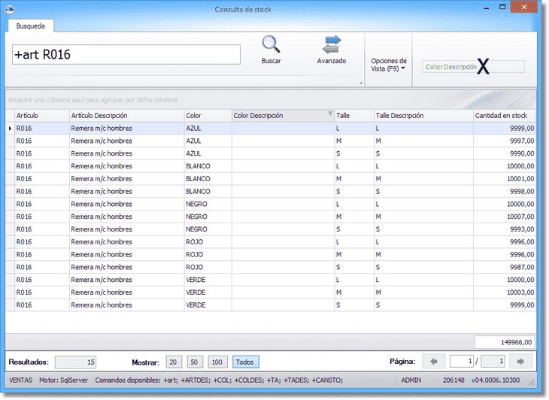Viewport: 549px width, 400px height.
Task: Click the application icon in title bar
Action: 9,9
